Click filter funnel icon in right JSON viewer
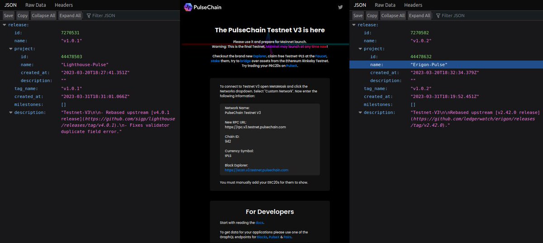Viewport: 543px width, 243px height. (x=438, y=15)
